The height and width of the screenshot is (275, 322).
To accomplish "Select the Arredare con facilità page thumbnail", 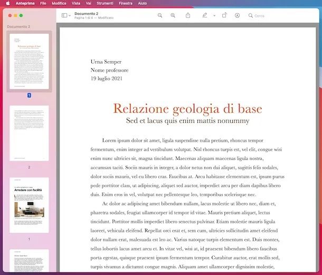I will (29, 205).
